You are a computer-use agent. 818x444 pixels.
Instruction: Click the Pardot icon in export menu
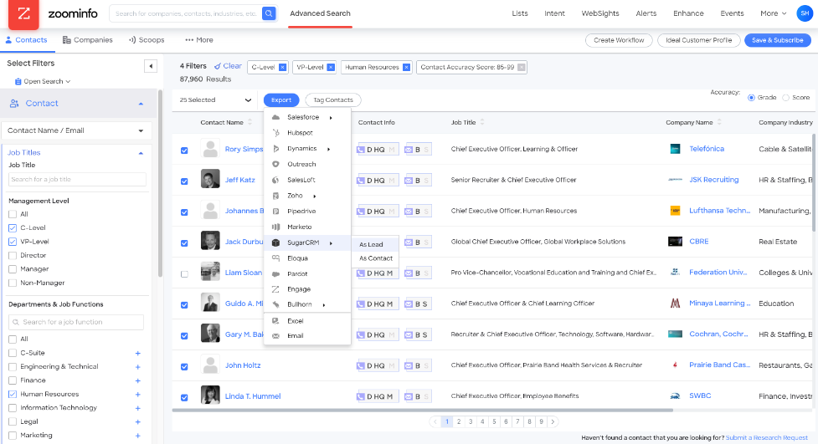(x=276, y=273)
